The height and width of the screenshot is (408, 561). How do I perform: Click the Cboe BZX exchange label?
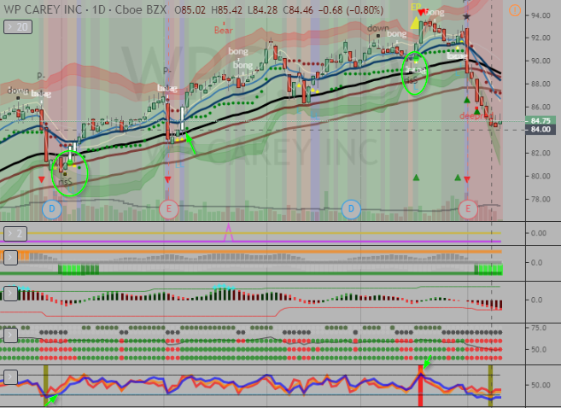(141, 9)
